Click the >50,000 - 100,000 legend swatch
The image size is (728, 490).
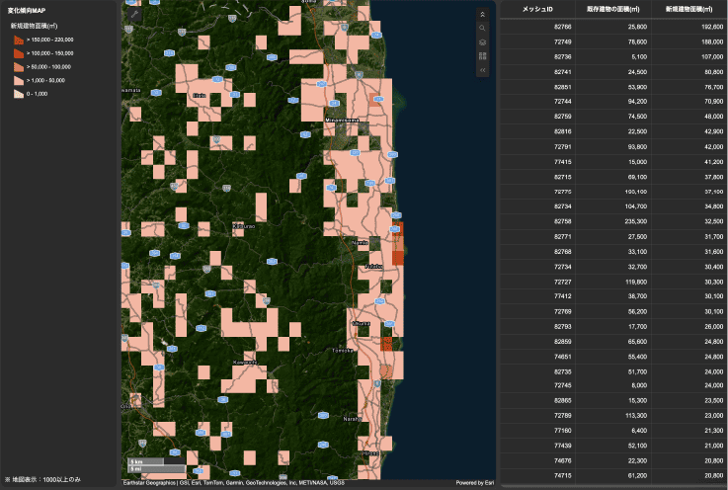[x=19, y=66]
